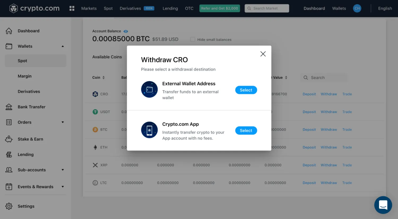Open Spot under Wallets sidebar
Screen dimensions: 398x219
[x=36, y=61]
